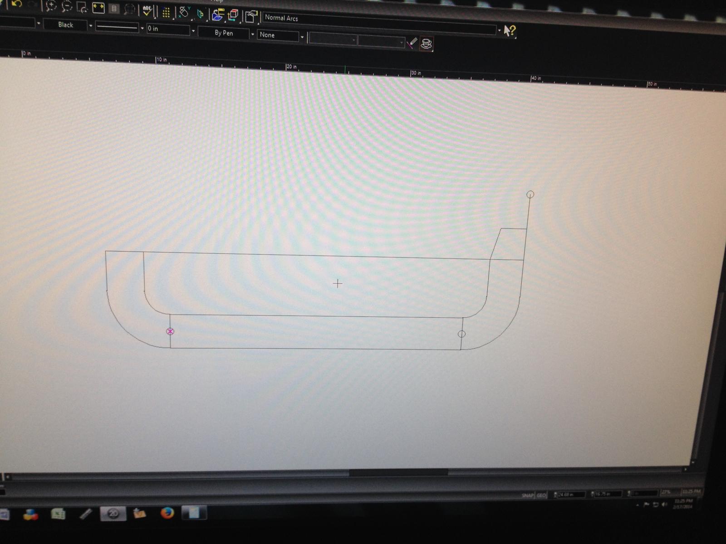726x544 pixels.
Task: Run the ABC spell check tool
Action: coord(147,10)
